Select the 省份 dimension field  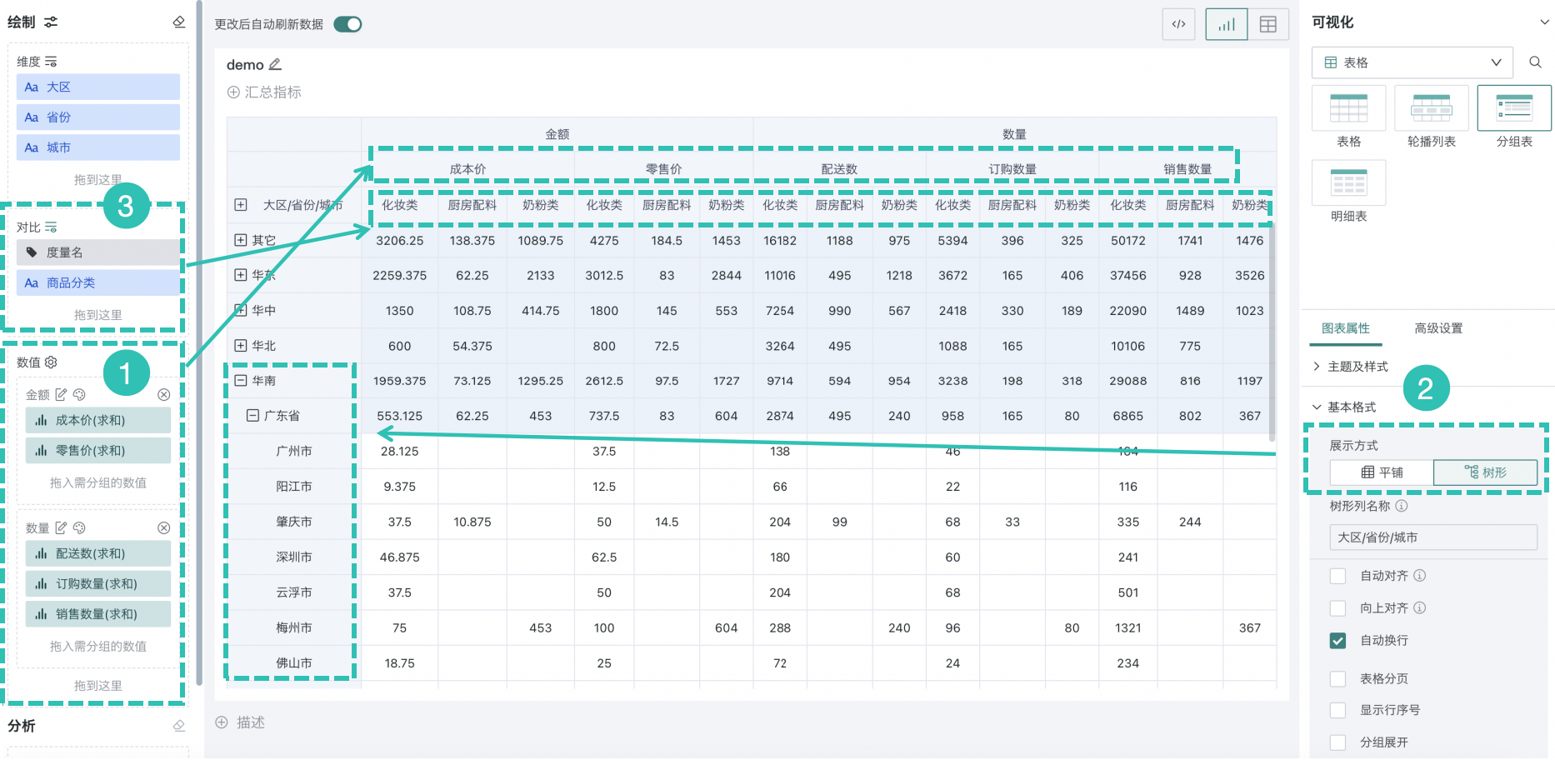(98, 117)
